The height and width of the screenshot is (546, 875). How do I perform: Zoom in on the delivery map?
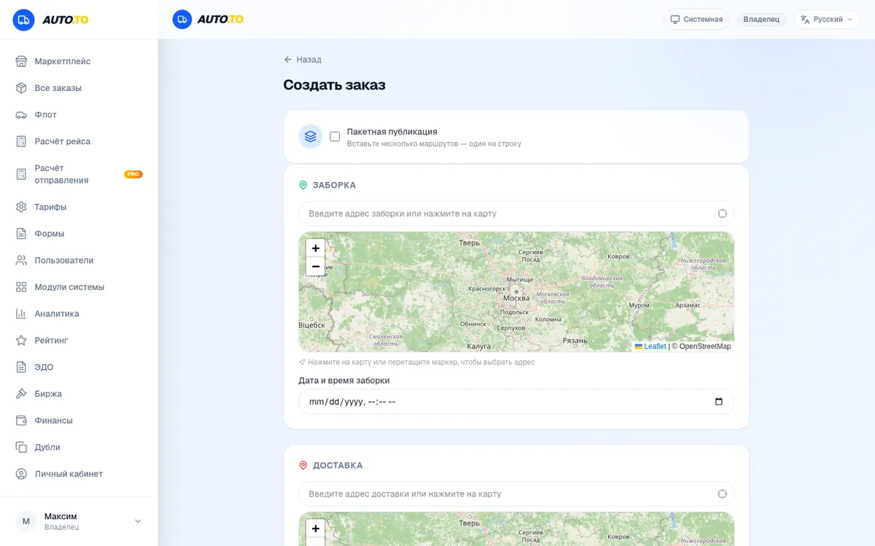coord(316,529)
